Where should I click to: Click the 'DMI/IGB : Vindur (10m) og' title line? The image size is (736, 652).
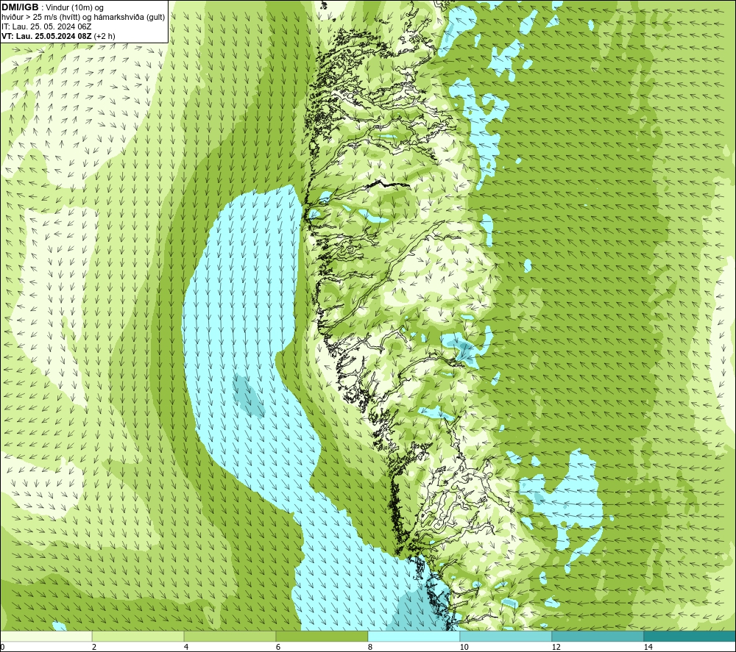coord(52,7)
